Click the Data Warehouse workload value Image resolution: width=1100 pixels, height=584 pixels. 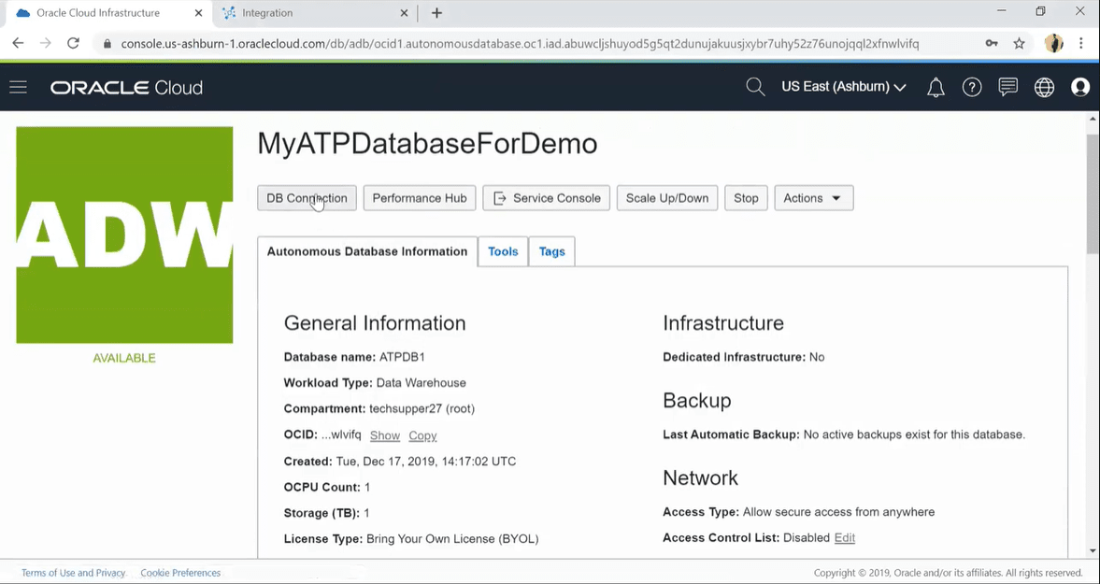pos(421,383)
